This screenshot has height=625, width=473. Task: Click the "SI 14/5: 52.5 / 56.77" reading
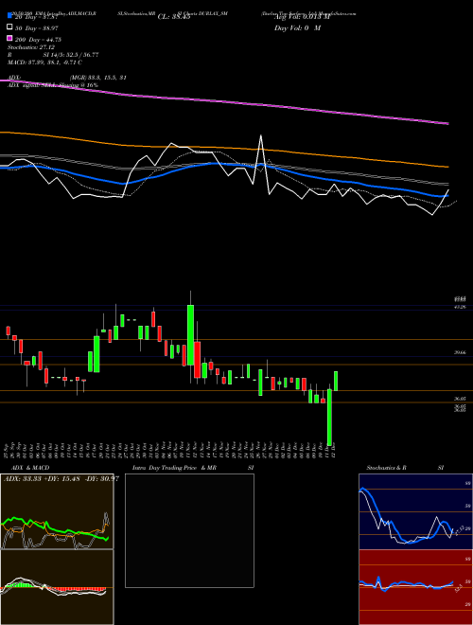[x=71, y=55]
